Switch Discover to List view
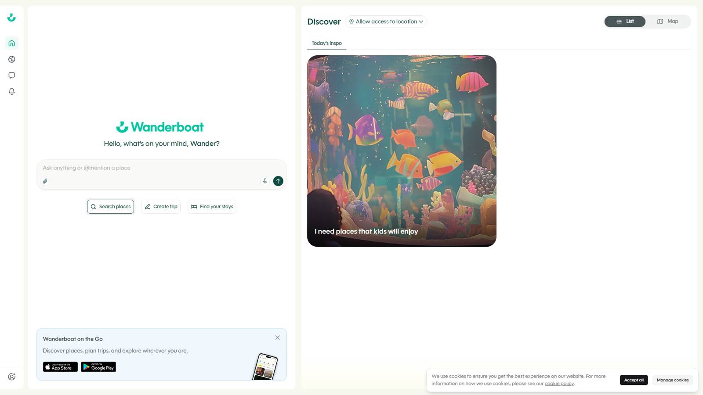The image size is (703, 395). pyautogui.click(x=625, y=22)
